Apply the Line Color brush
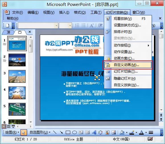Image resolution: width=165 pixels, height=144 pixels. [x=132, y=132]
